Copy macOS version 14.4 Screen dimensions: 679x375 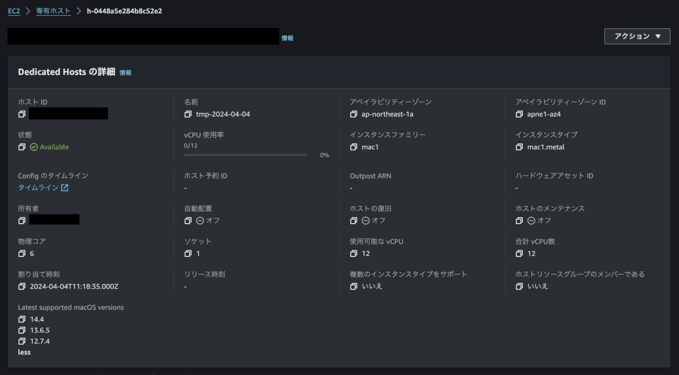click(x=22, y=319)
